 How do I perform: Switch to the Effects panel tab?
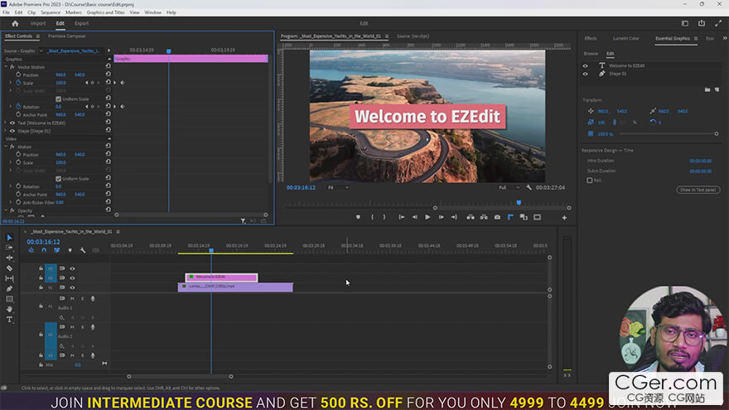click(591, 39)
